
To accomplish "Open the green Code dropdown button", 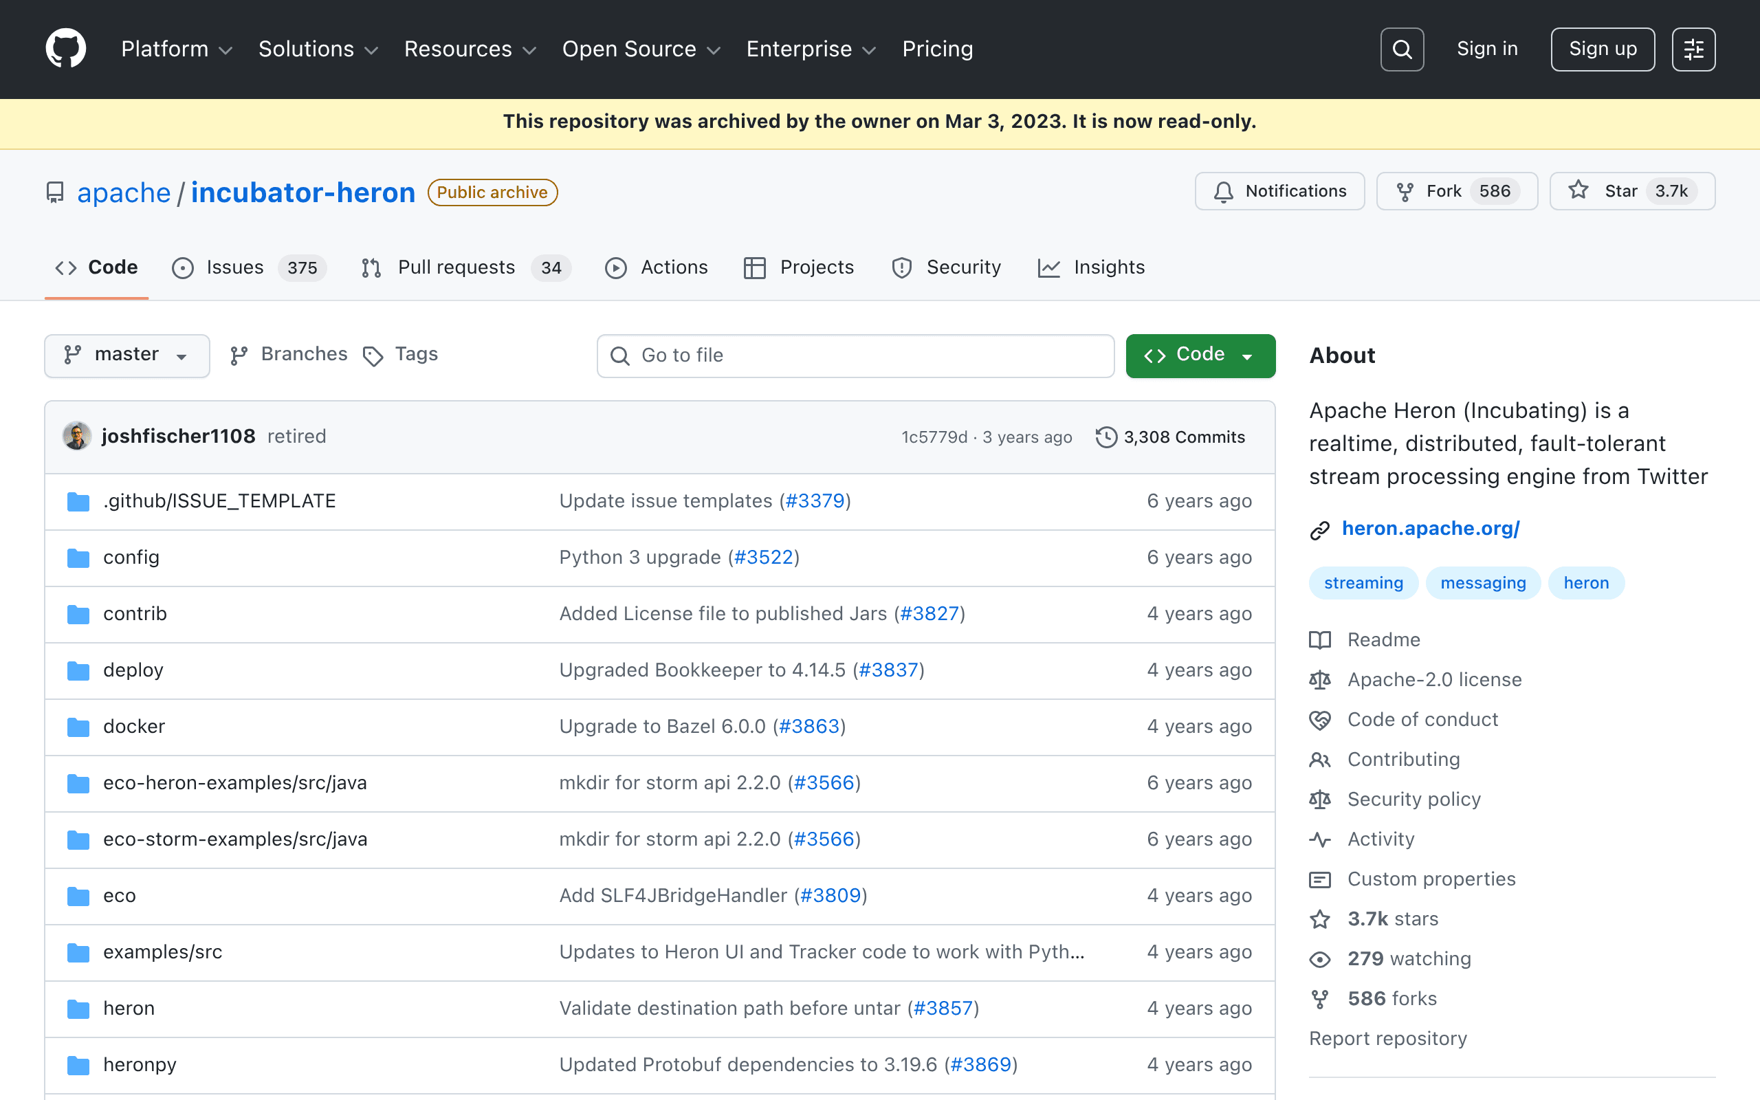I will tap(1200, 355).
